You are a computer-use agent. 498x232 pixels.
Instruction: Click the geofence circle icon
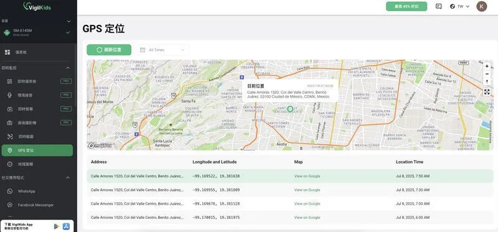click(10, 164)
